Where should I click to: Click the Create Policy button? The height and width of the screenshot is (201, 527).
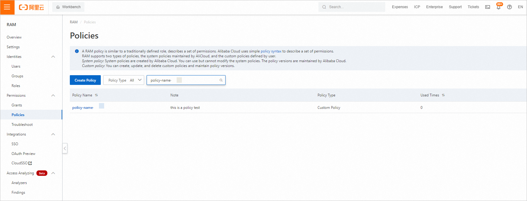click(x=85, y=80)
